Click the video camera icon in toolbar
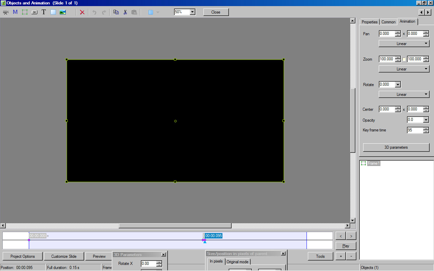Screen dimensions: 434x271 [x=6, y=12]
